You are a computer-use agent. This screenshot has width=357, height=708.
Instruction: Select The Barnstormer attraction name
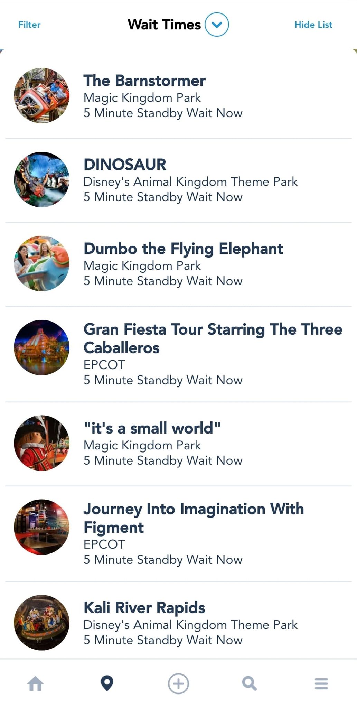pos(144,81)
